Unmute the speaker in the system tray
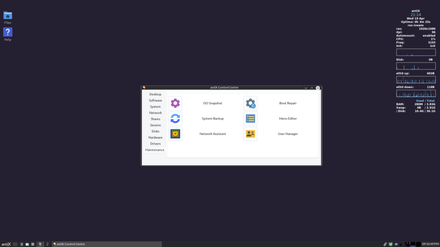The width and height of the screenshot is (440, 247). 400,244
